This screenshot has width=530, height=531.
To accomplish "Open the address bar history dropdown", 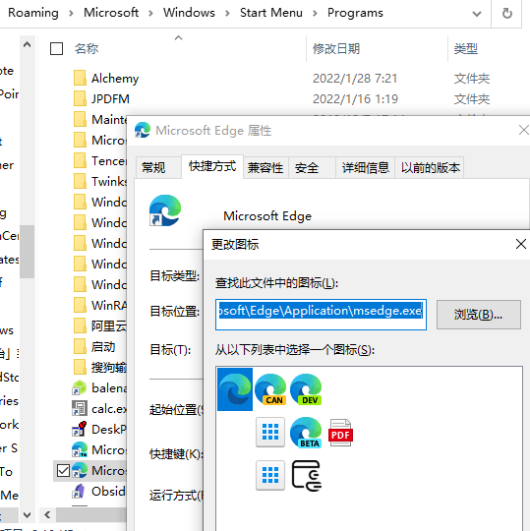I will click(477, 14).
